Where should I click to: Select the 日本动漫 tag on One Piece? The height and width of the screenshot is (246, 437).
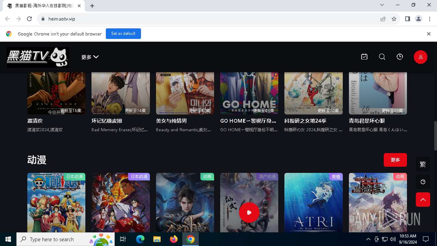[x=74, y=177]
